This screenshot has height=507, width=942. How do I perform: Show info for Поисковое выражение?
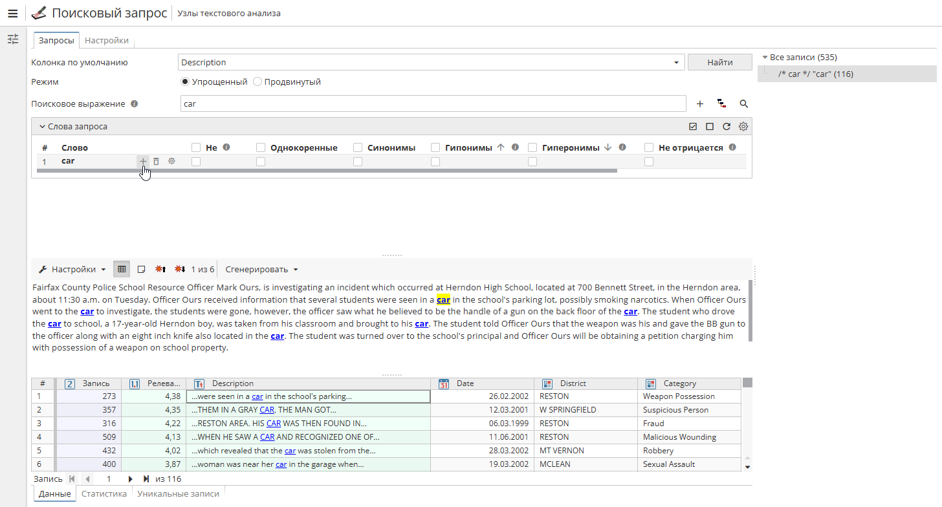pos(134,103)
